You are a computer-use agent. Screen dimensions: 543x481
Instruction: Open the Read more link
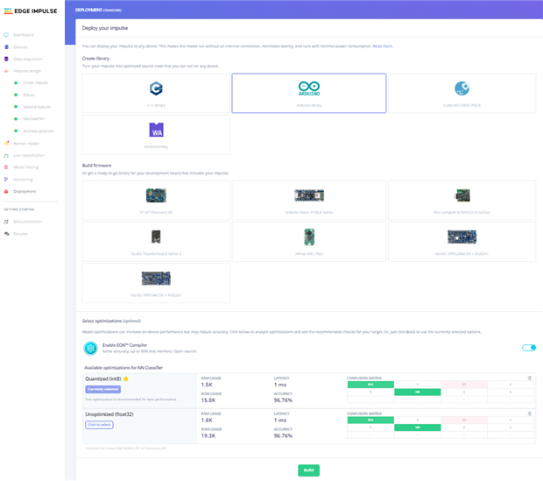[383, 46]
